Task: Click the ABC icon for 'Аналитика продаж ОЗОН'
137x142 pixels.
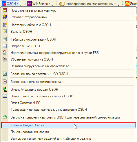Action: click(5, 89)
